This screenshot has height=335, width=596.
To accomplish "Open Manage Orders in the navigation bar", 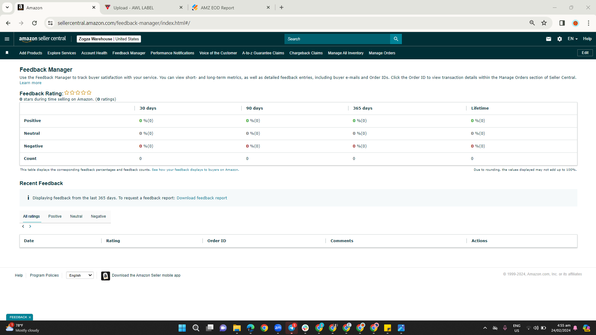I will point(382,53).
